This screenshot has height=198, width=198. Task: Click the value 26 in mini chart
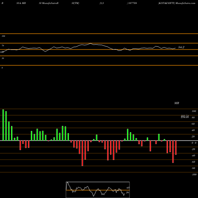pos(128,192)
